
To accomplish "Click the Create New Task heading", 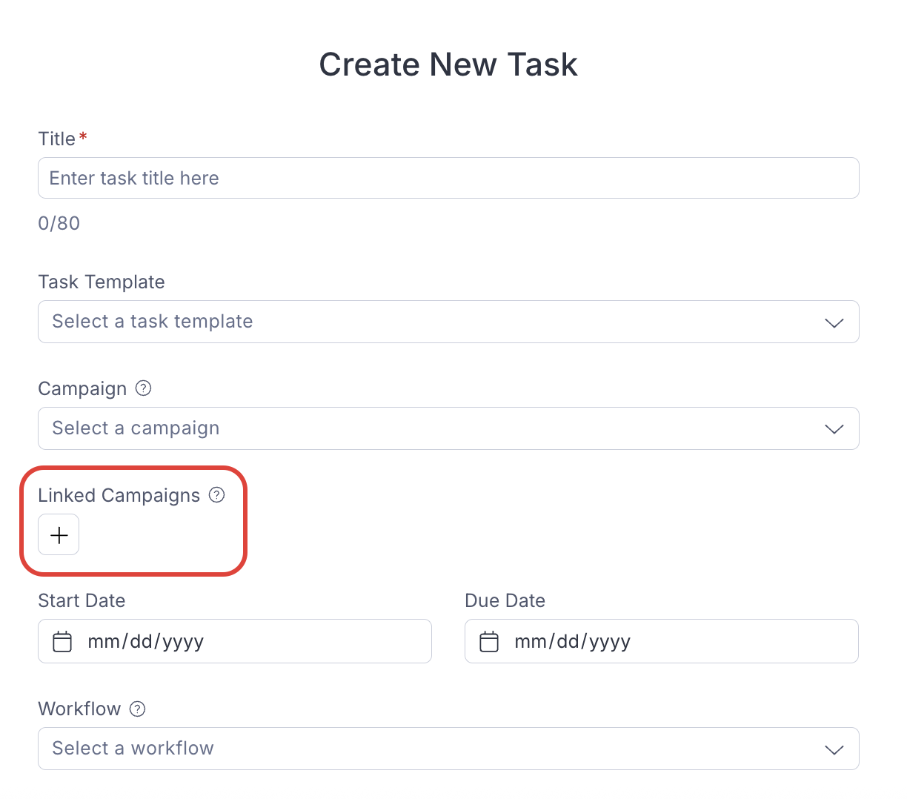I will (x=448, y=64).
